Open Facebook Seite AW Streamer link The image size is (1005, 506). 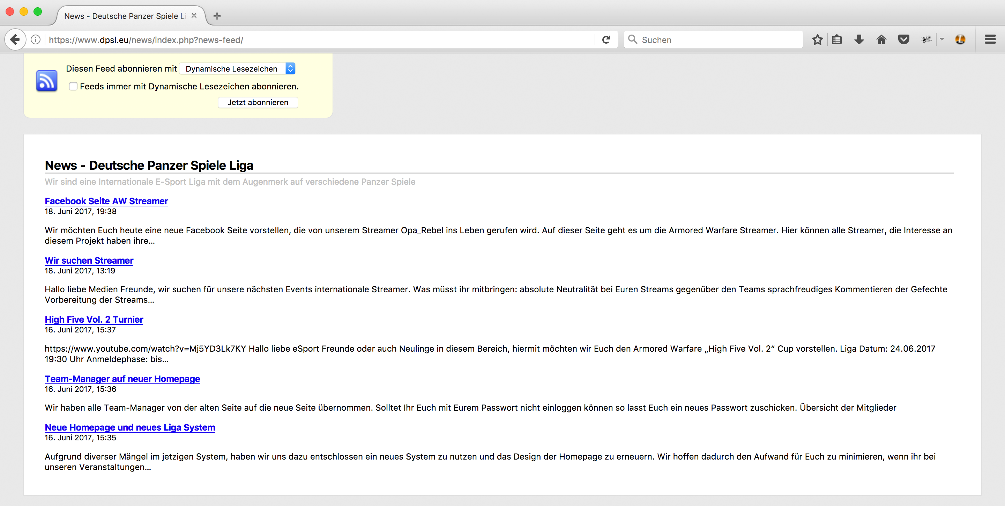pyautogui.click(x=106, y=201)
